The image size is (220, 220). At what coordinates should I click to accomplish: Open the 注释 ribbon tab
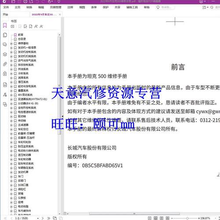point(70,7)
